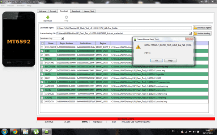The image size is (217, 135).
Task: Open the Windows Start menu
Action: pyautogui.click(x=4, y=132)
